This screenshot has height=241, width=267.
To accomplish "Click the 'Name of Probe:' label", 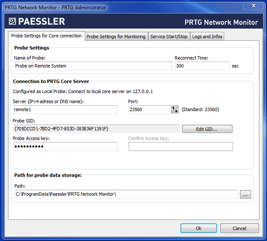I will coord(30,58).
